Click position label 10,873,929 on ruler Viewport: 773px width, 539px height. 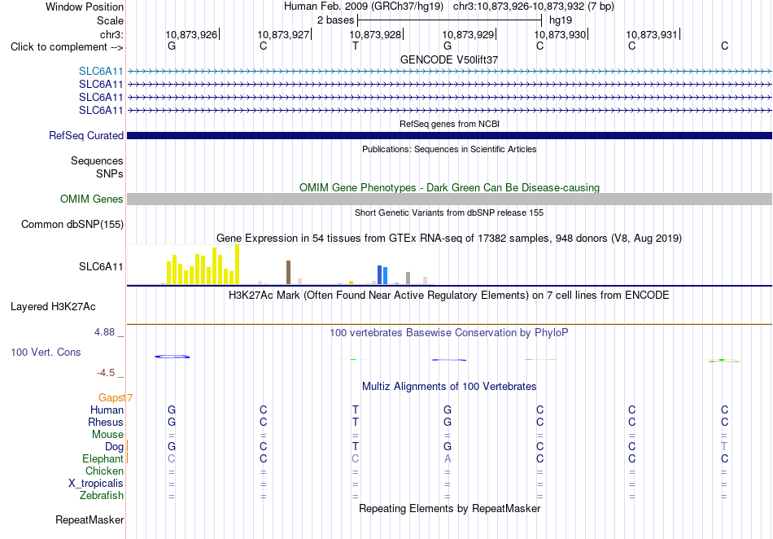click(x=468, y=34)
